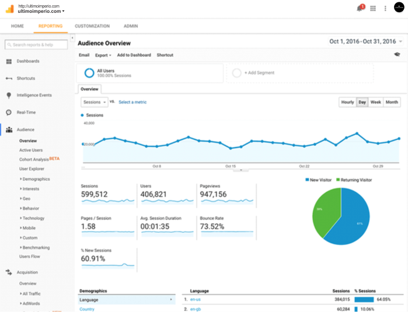The height and width of the screenshot is (312, 408).
Task: Open the Sessions metric dropdown
Action: tap(95, 102)
